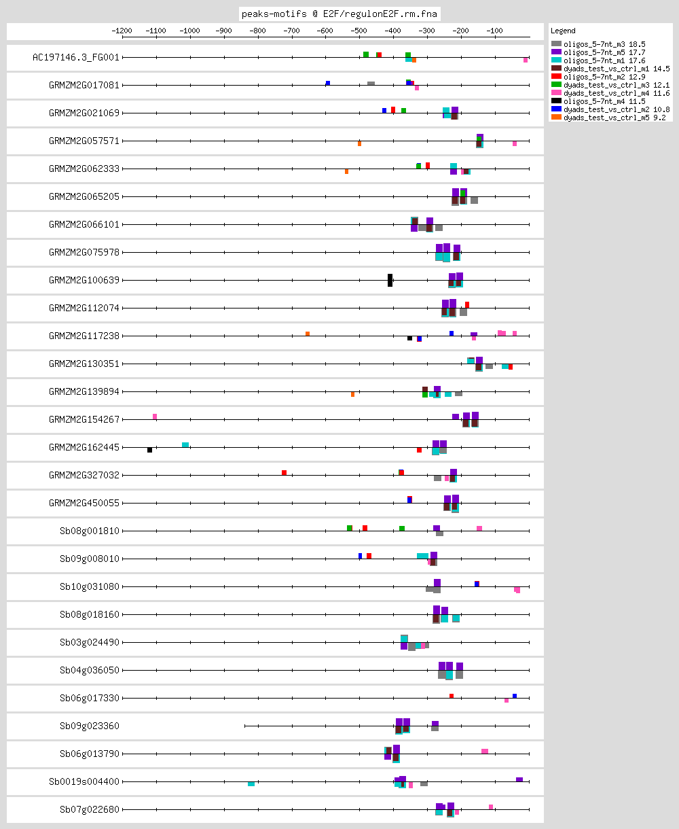Open the Sb09g023360 sequence label
This screenshot has width=679, height=829.
click(x=90, y=726)
